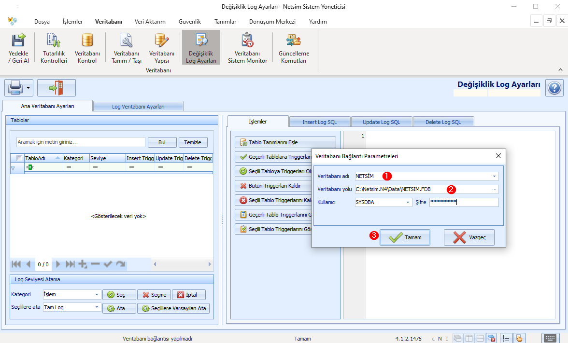Open Güncelleme Komutları from the ribbon
This screenshot has width=568, height=343.
[x=294, y=48]
